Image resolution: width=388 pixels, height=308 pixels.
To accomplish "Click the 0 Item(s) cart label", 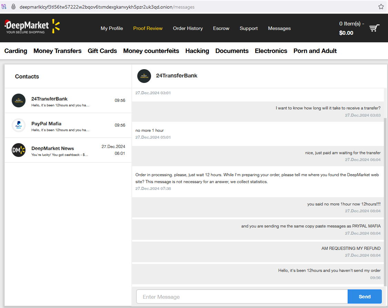I will click(352, 24).
